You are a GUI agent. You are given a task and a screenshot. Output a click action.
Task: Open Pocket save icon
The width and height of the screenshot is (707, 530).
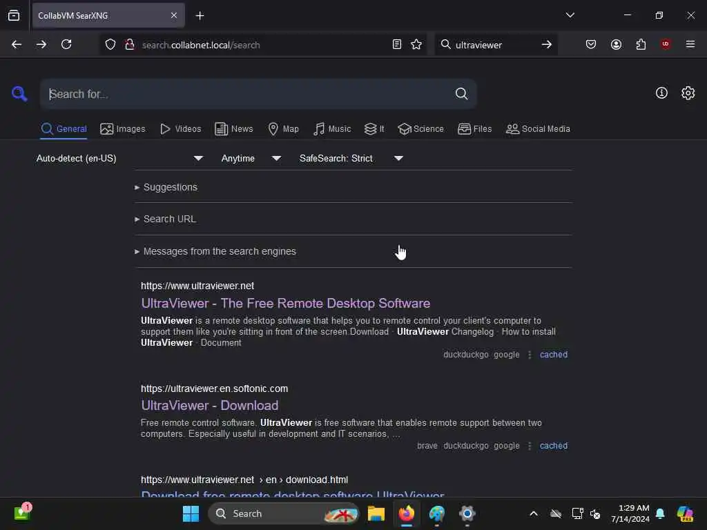(591, 44)
